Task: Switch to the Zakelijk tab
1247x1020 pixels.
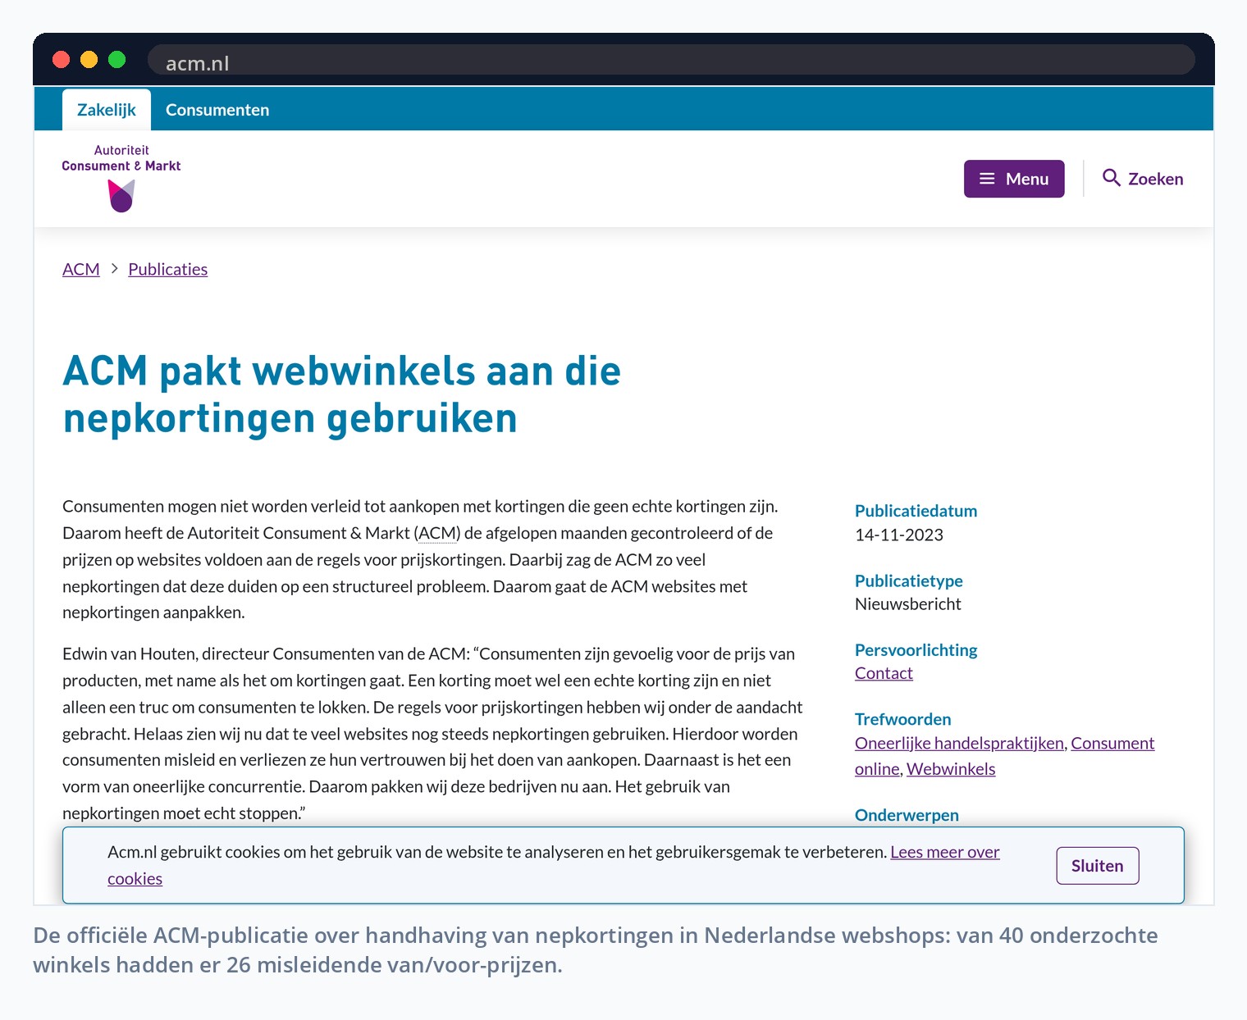Action: 107,110
